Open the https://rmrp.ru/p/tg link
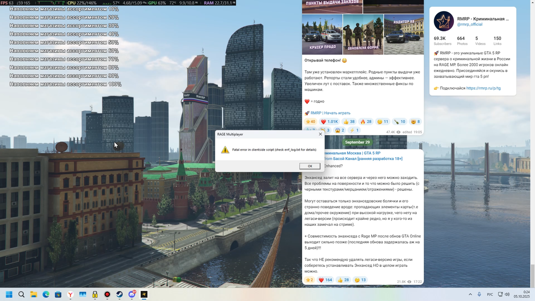This screenshot has width=535, height=301. coord(483,88)
